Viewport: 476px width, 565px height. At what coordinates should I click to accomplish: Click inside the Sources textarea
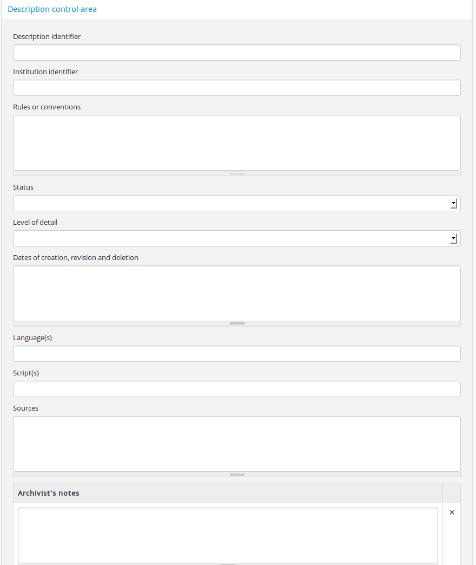[x=237, y=444]
